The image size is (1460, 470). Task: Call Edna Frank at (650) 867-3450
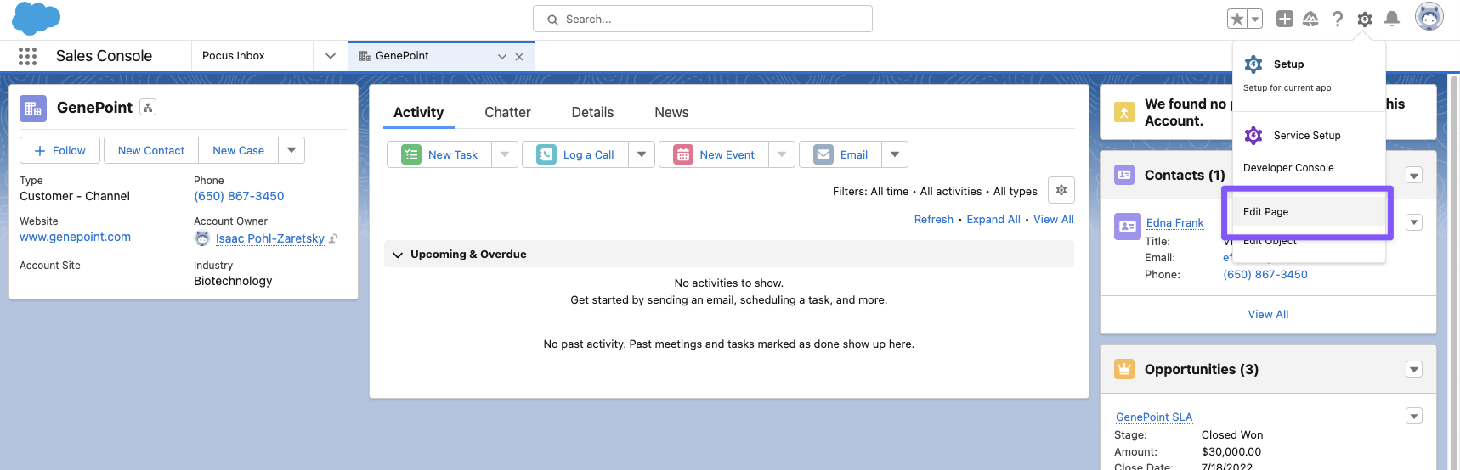click(x=1265, y=275)
